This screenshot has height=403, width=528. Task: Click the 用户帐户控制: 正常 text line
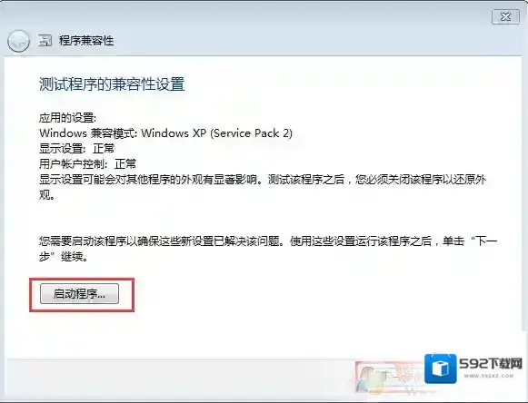click(x=87, y=163)
